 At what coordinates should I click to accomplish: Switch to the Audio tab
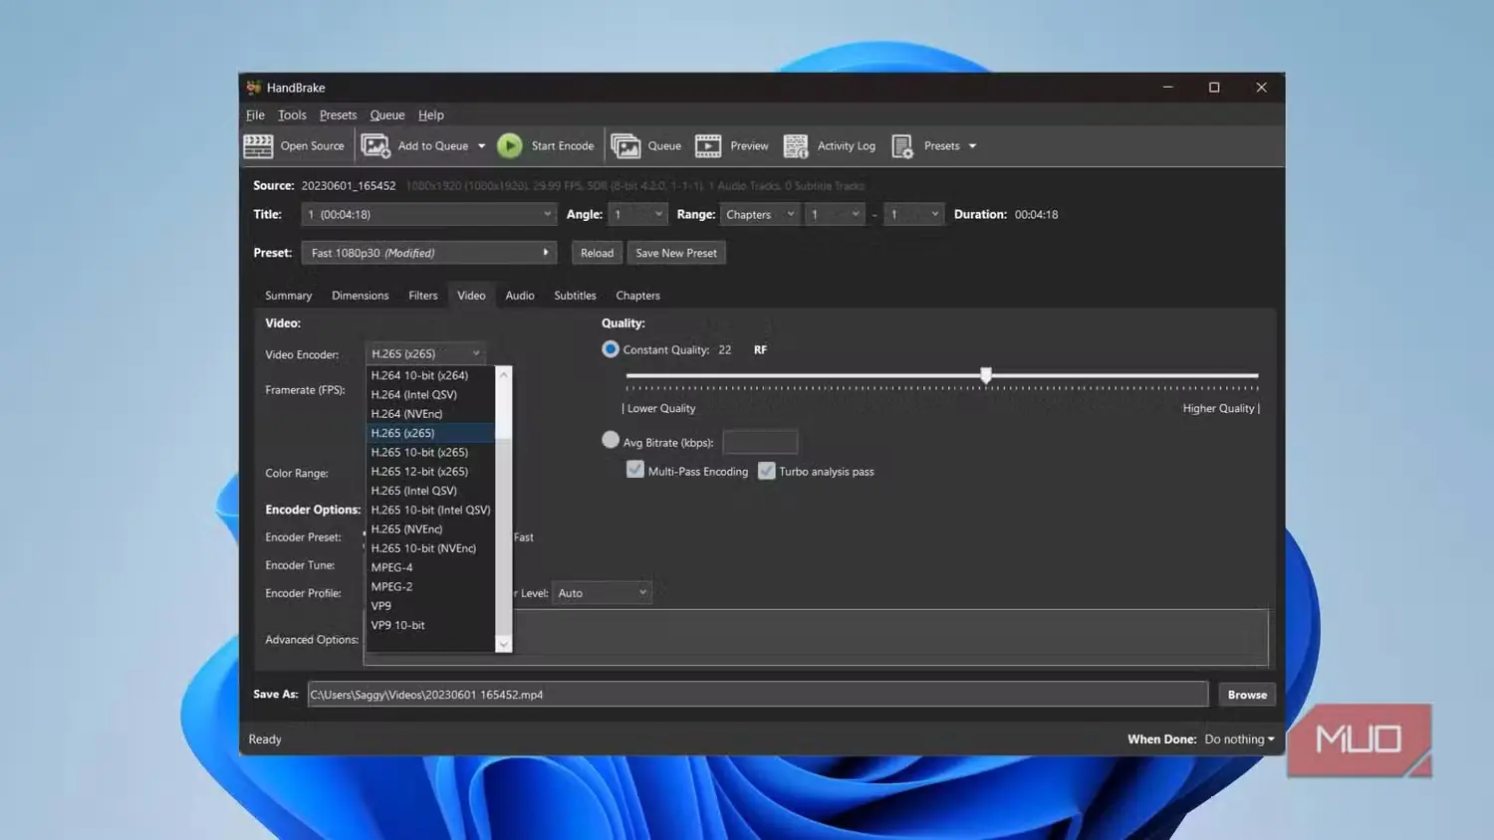coord(520,296)
